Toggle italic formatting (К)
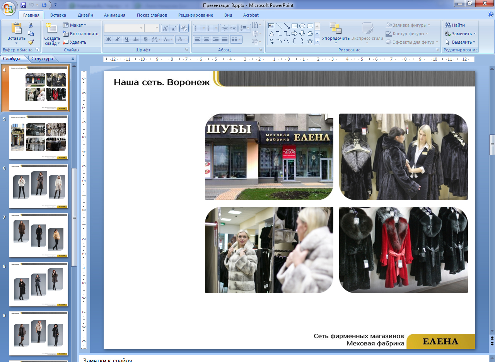 118,39
